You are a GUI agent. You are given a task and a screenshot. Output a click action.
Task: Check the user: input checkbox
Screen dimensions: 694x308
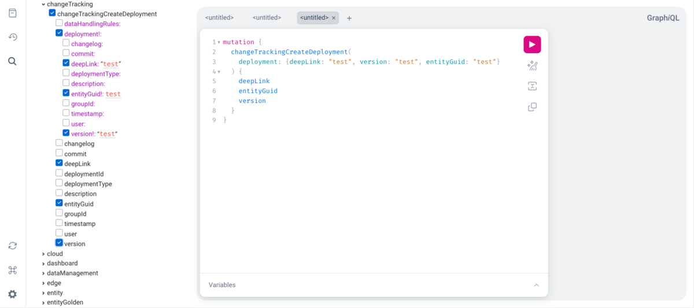point(66,123)
